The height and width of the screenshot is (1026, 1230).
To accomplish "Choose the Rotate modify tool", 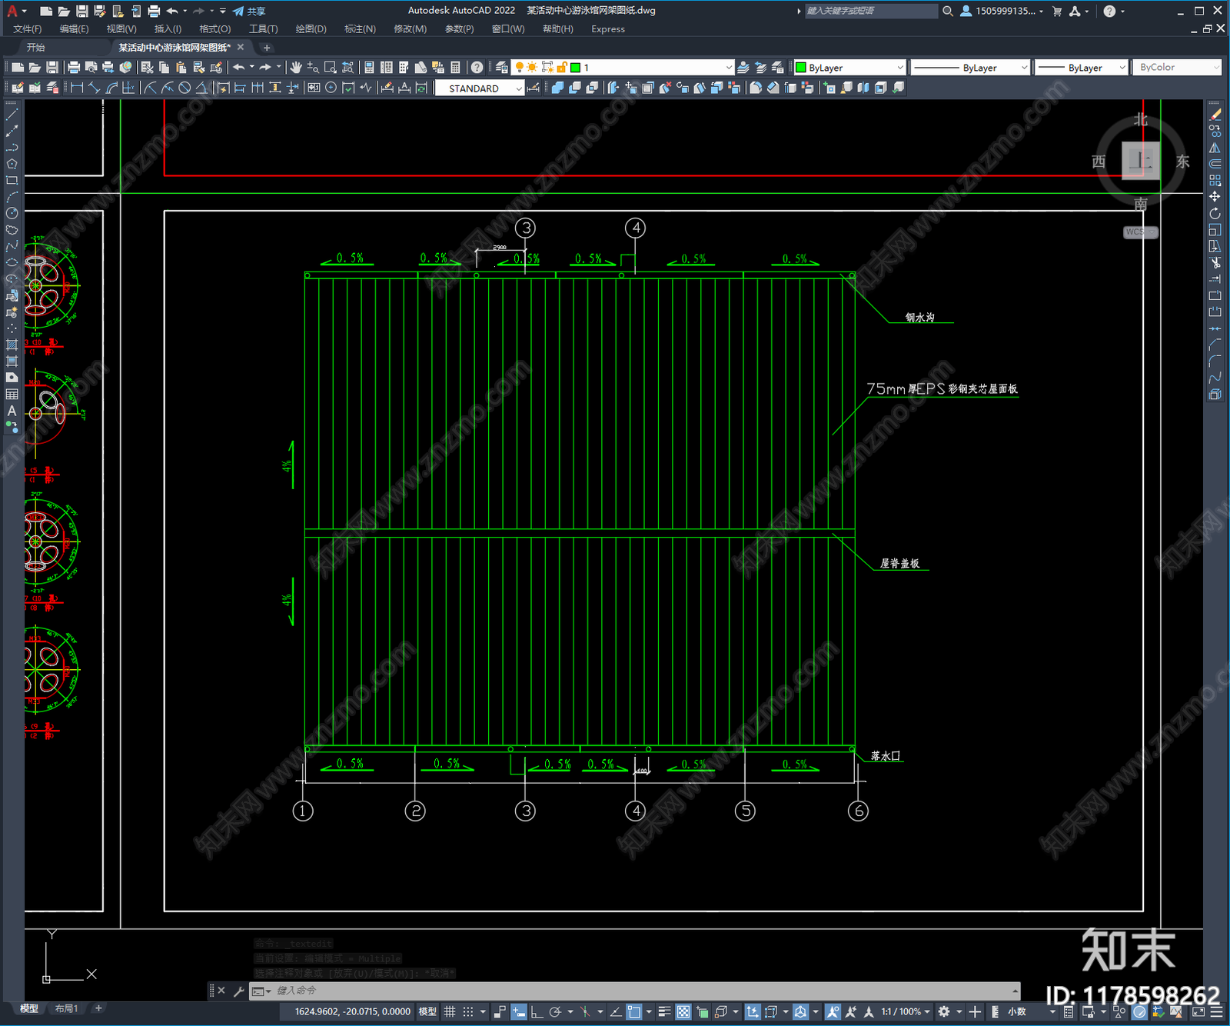I will tap(1215, 213).
